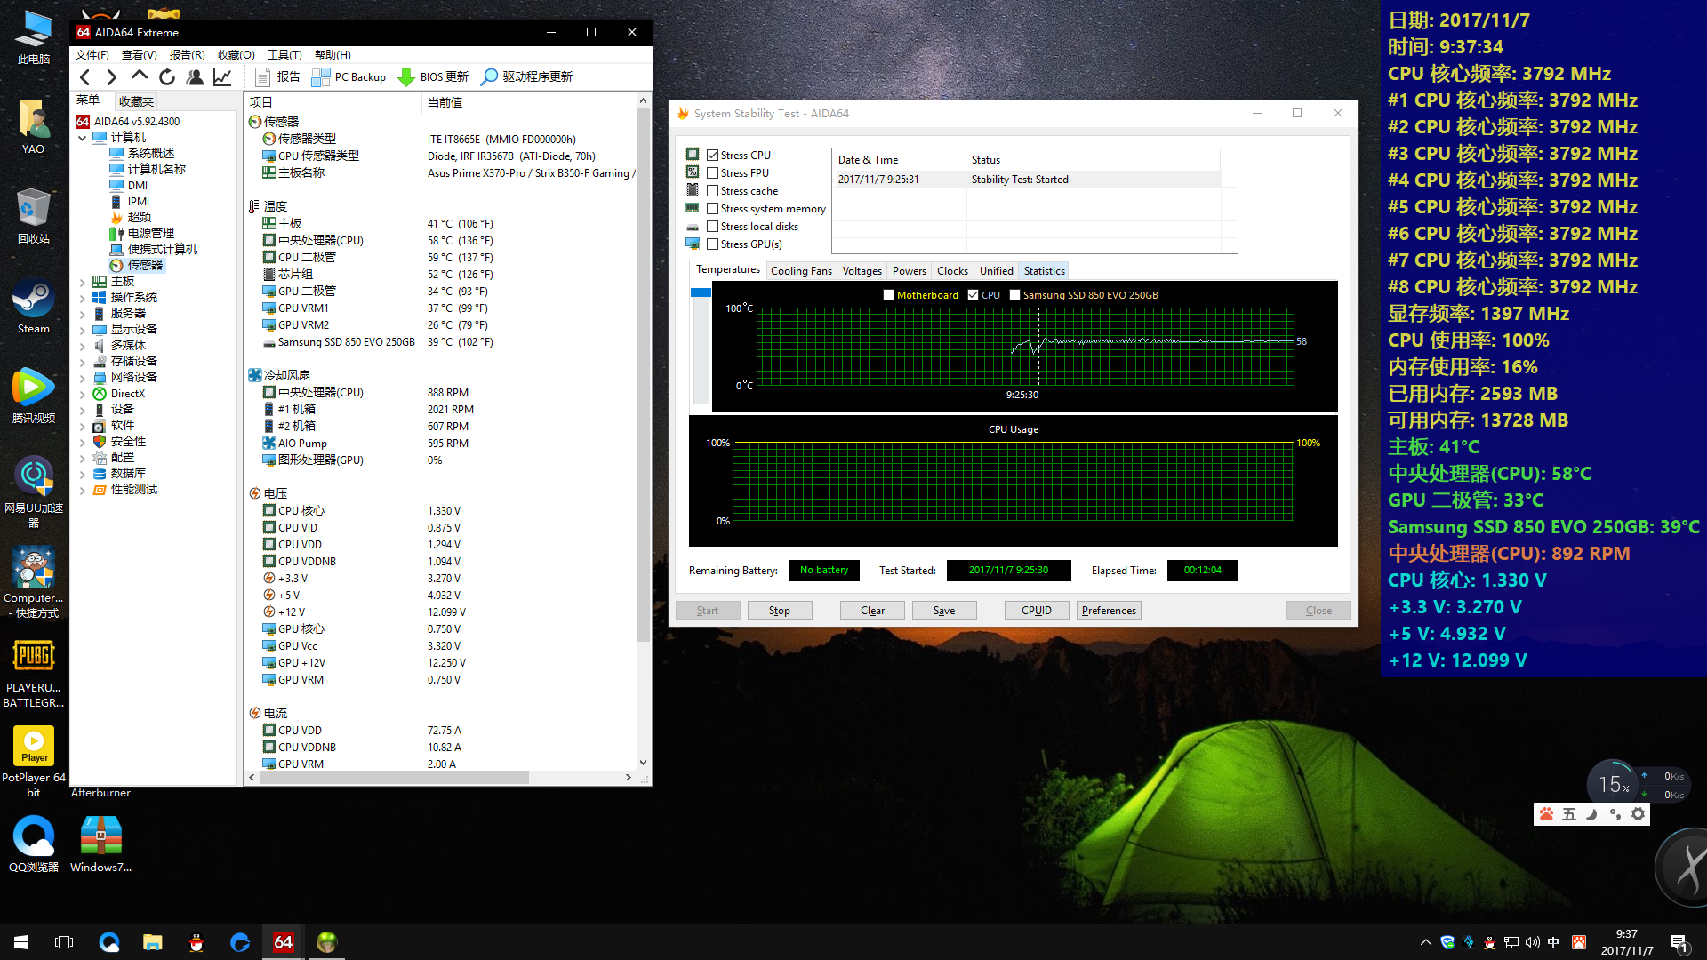
Task: Toggle Samsung SSD 850 EVO graph checkbox
Action: point(1014,295)
